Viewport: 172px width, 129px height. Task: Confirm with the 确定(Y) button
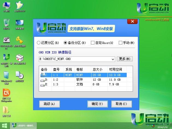[x=97, y=104]
